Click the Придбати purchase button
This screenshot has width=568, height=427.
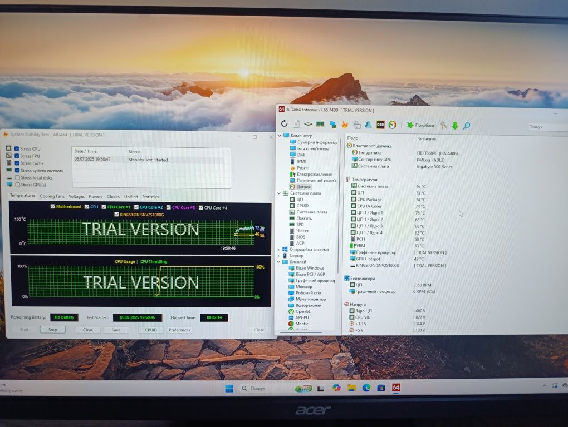click(420, 125)
